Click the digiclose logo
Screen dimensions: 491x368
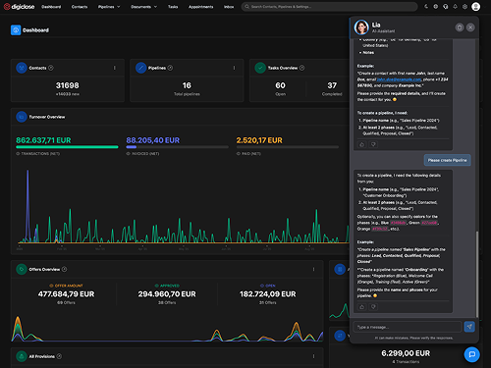coord(19,7)
